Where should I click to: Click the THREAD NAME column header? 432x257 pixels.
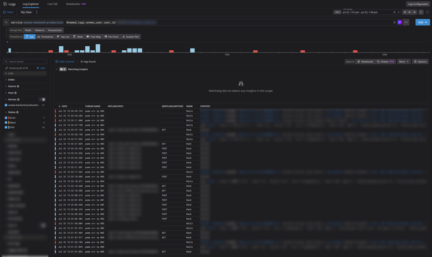point(93,106)
